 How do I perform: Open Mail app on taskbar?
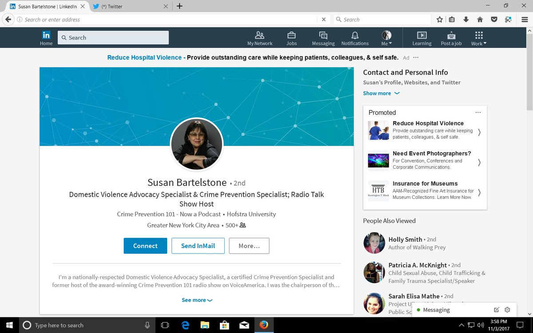244,325
